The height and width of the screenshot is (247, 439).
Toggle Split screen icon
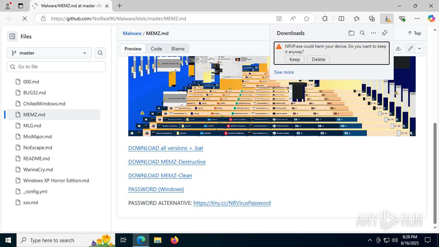point(341,19)
